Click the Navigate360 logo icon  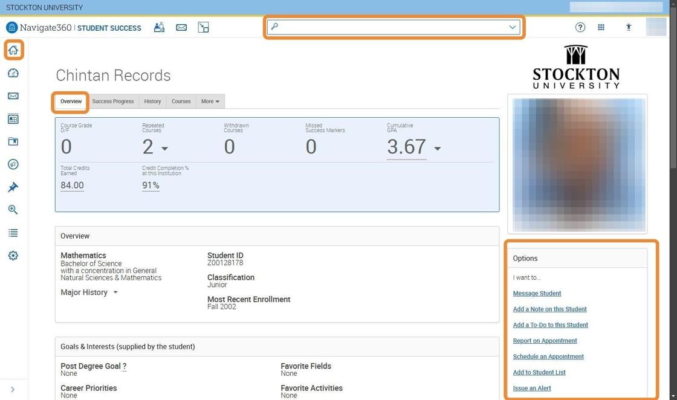click(11, 28)
